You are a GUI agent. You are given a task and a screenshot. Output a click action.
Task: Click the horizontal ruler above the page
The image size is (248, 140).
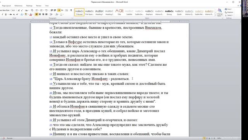110,21
